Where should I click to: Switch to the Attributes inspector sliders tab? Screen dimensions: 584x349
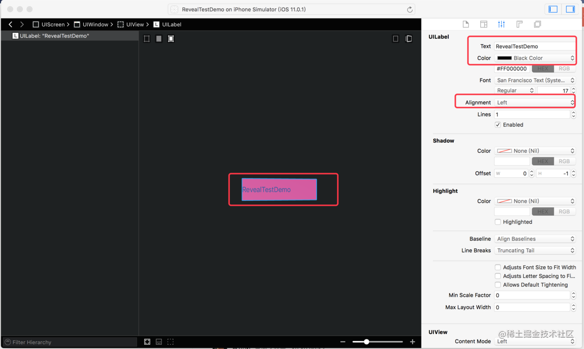pos(502,24)
